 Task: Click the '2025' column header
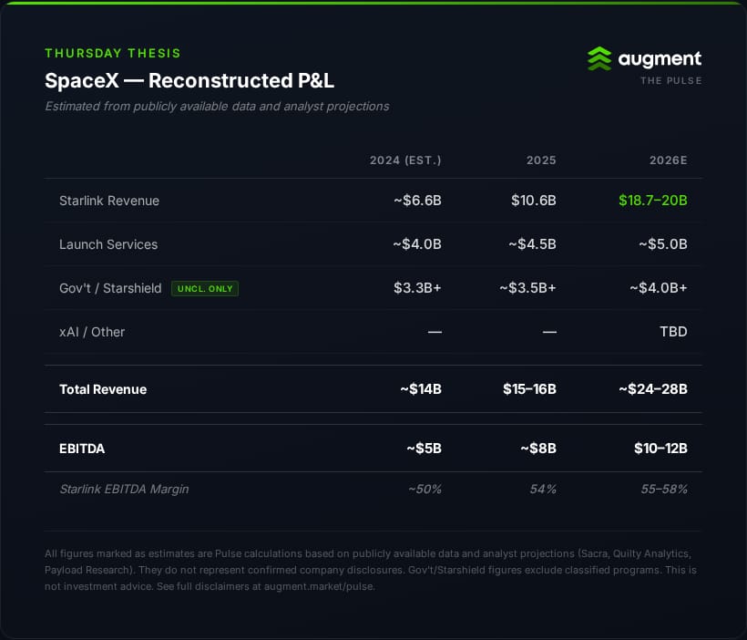coord(541,160)
